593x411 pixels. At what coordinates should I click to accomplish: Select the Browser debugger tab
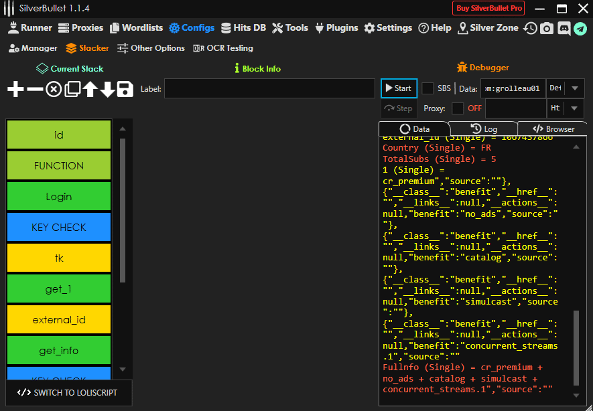click(x=553, y=129)
